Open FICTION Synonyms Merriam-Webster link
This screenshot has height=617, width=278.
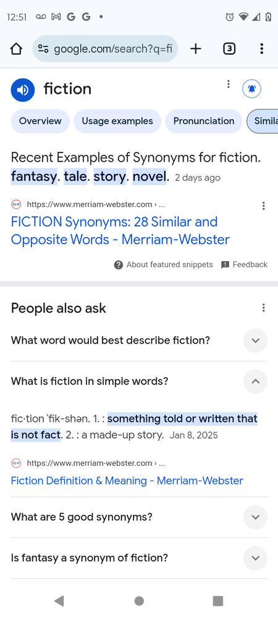click(x=120, y=231)
